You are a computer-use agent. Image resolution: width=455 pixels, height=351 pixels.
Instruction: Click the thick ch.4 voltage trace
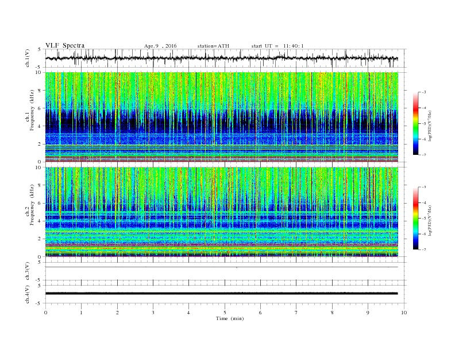click(x=221, y=294)
